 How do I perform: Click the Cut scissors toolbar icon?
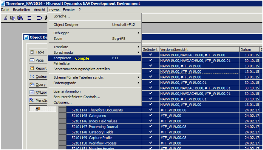point(6,18)
